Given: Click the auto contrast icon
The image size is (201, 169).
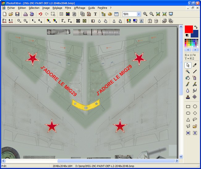Looking at the screenshot, I should [11, 21].
